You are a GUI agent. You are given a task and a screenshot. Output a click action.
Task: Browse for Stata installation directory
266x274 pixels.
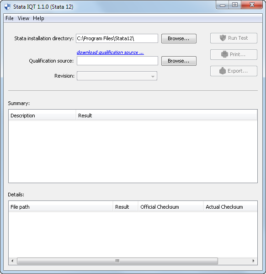coord(179,38)
